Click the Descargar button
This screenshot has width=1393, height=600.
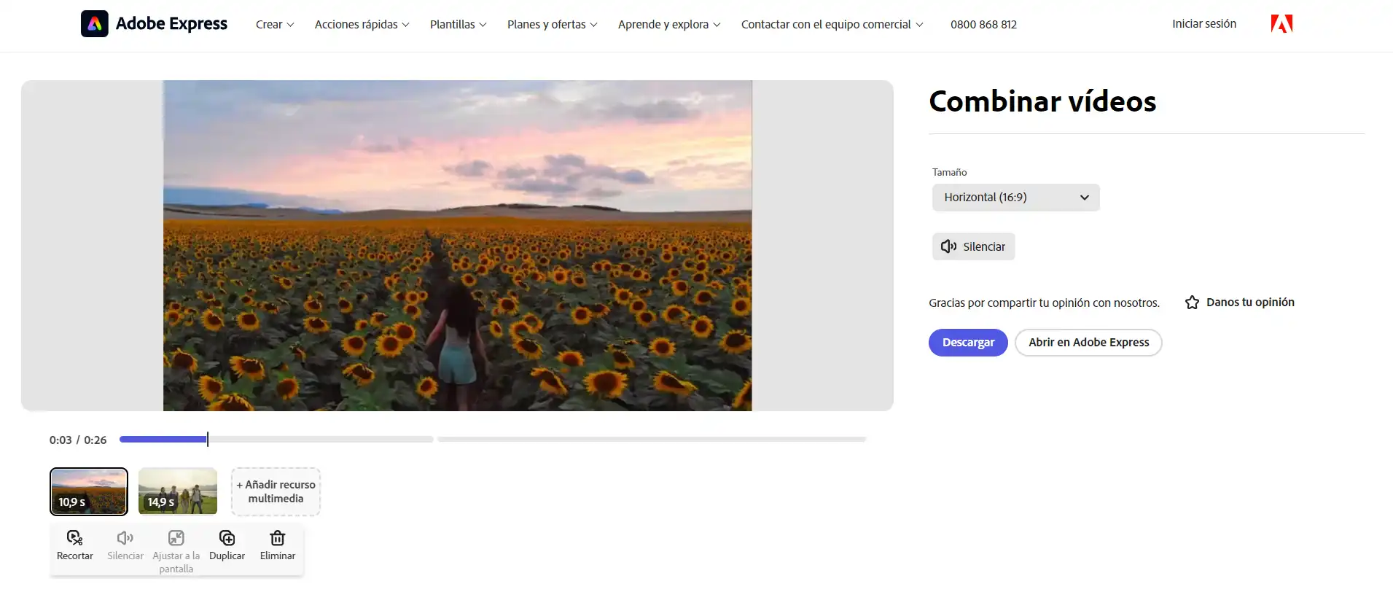point(968,343)
